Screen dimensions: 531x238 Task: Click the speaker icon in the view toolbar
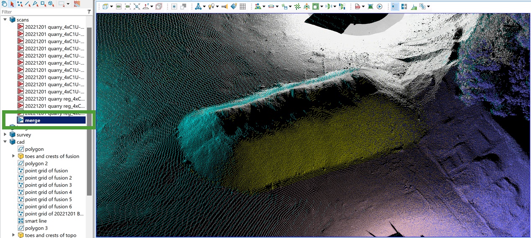(224, 7)
